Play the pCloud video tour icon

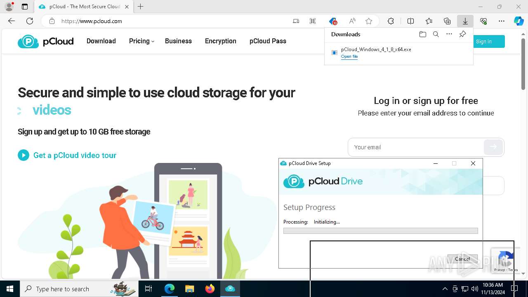[x=24, y=155]
